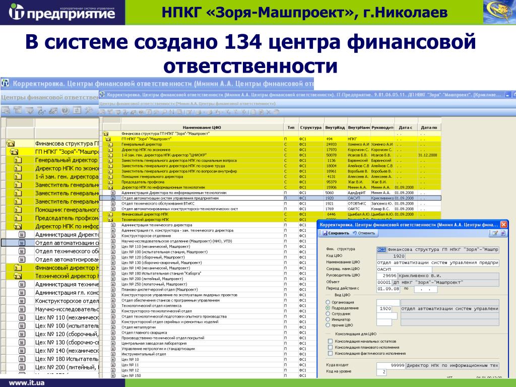Image resolution: width=516 pixels, height=387 pixels.
Task: Expand Финансовый директор folder in the left large-font tree
Action: pyautogui.click(x=18, y=268)
